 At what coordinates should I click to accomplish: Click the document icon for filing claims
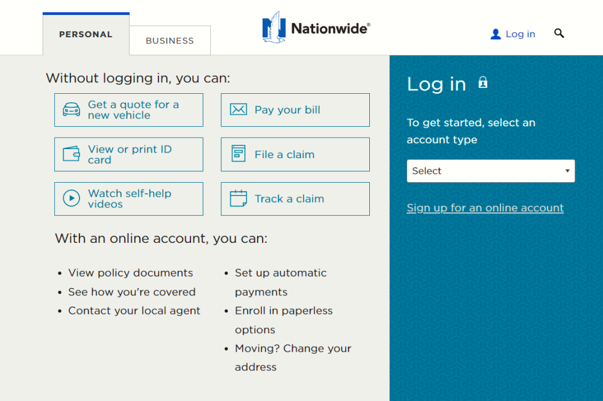pyautogui.click(x=239, y=154)
